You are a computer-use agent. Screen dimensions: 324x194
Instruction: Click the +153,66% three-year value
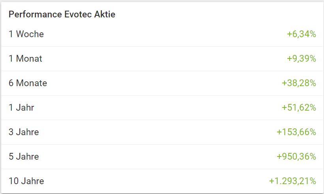click(x=296, y=132)
